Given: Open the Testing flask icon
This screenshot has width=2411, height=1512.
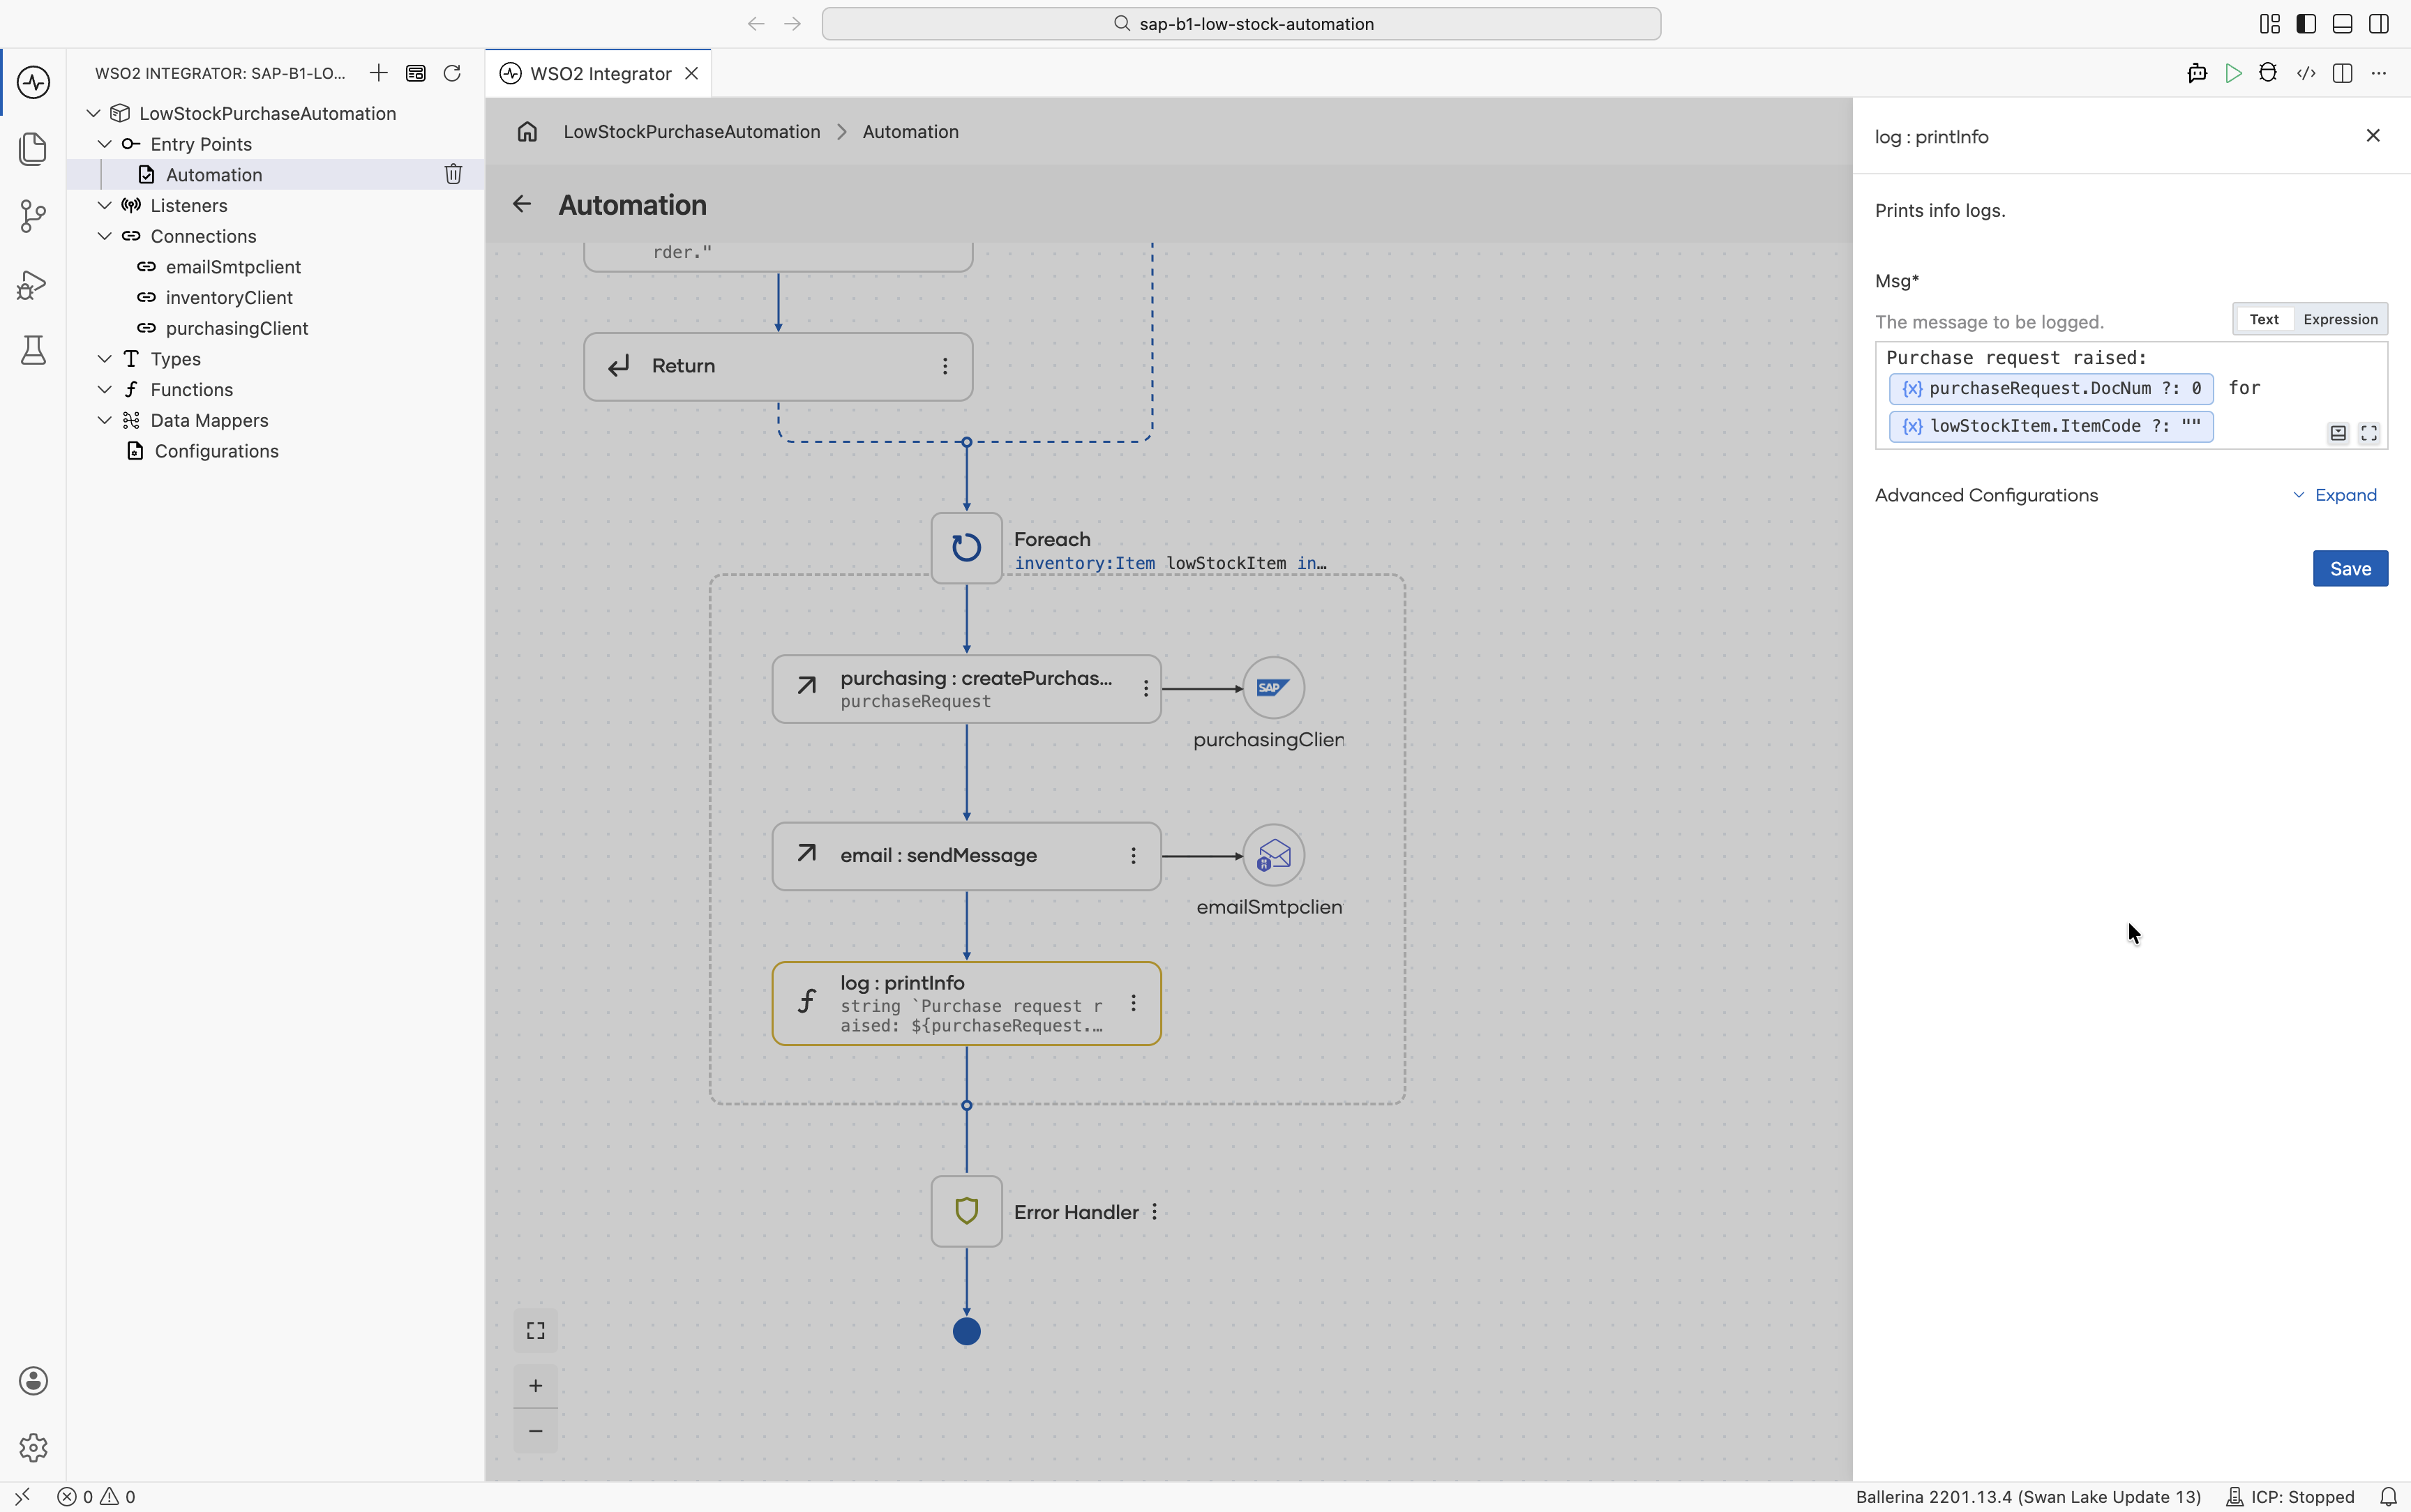Looking at the screenshot, I should point(33,350).
